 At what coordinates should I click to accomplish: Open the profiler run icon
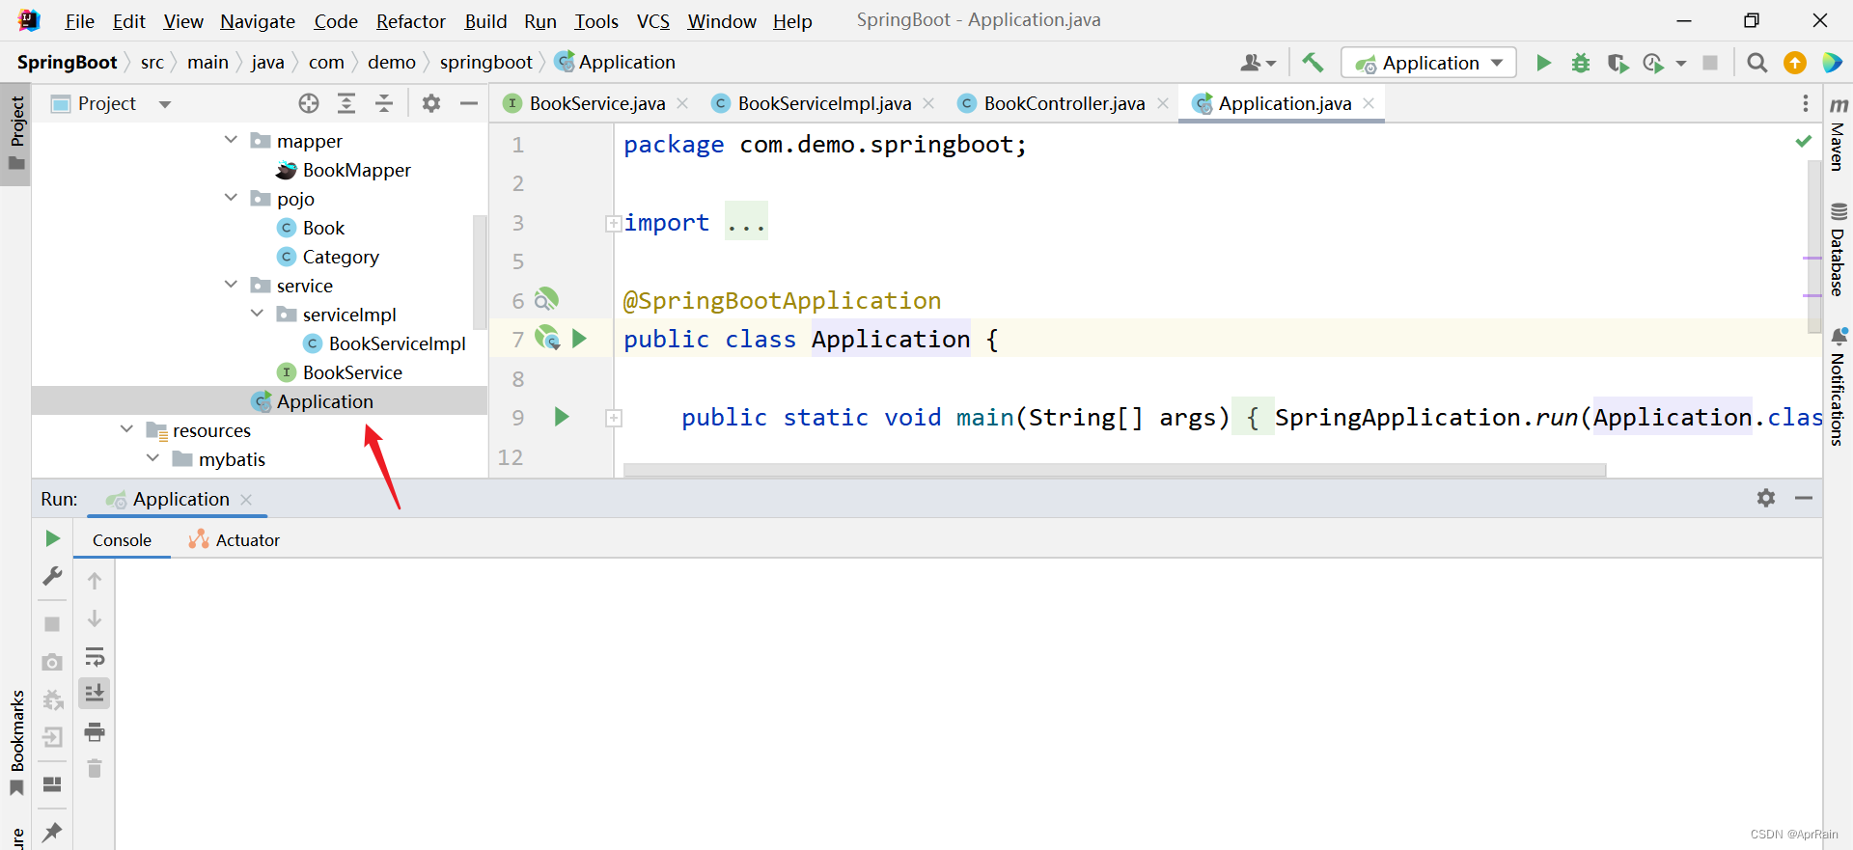(1654, 63)
